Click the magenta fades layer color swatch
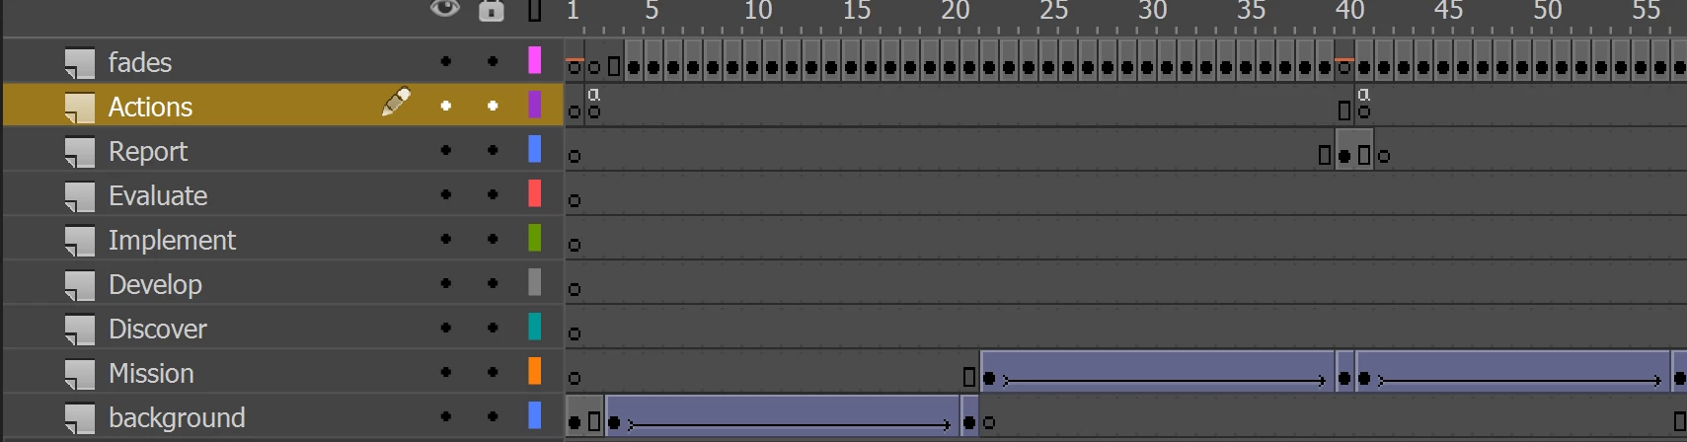Image resolution: width=1687 pixels, height=442 pixels. [534, 60]
